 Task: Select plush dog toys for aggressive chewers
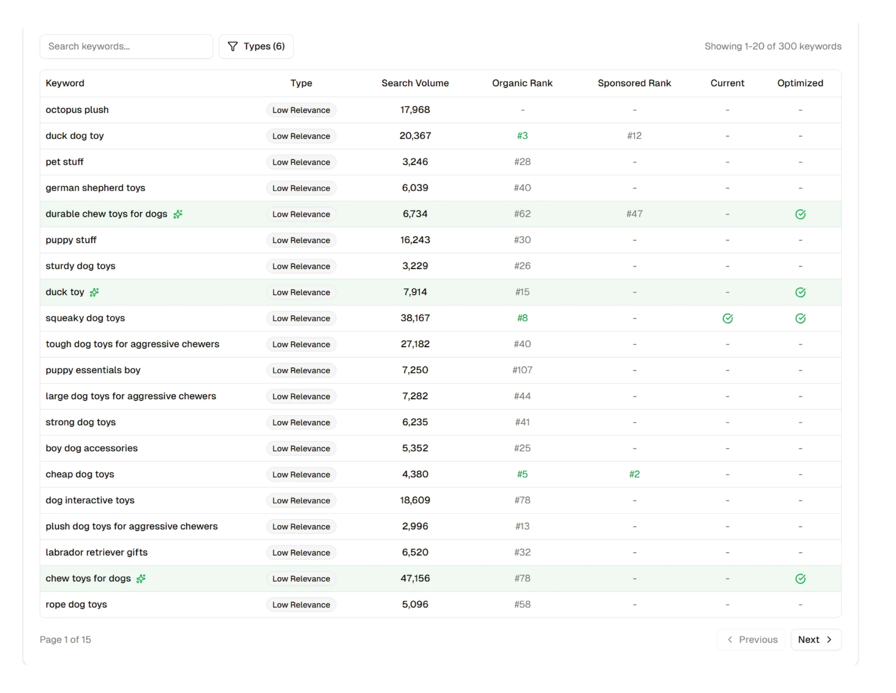pyautogui.click(x=131, y=526)
